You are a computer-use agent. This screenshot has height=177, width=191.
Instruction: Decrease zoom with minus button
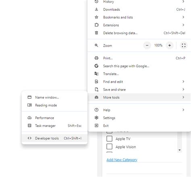pyautogui.click(x=147, y=45)
